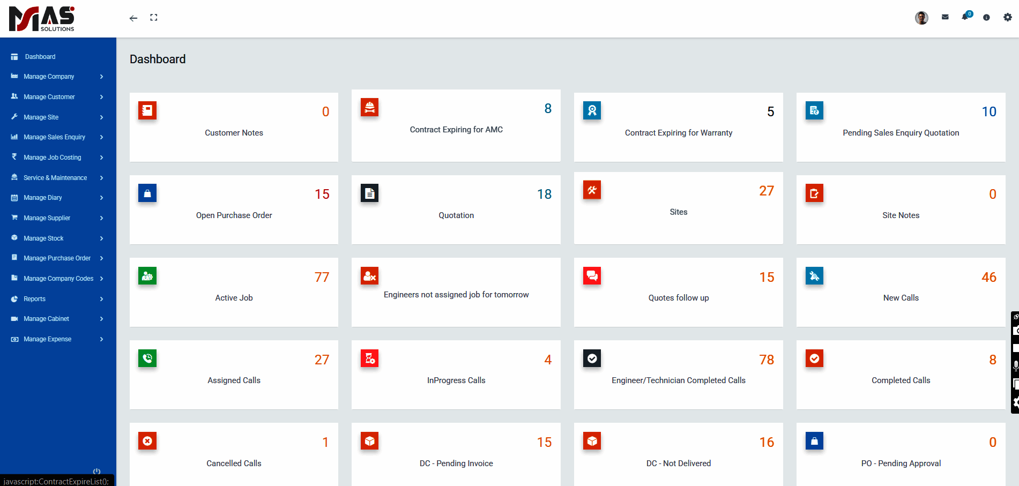Image resolution: width=1019 pixels, height=486 pixels.
Task: Click the DC - Pending Invoice box icon
Action: [370, 442]
